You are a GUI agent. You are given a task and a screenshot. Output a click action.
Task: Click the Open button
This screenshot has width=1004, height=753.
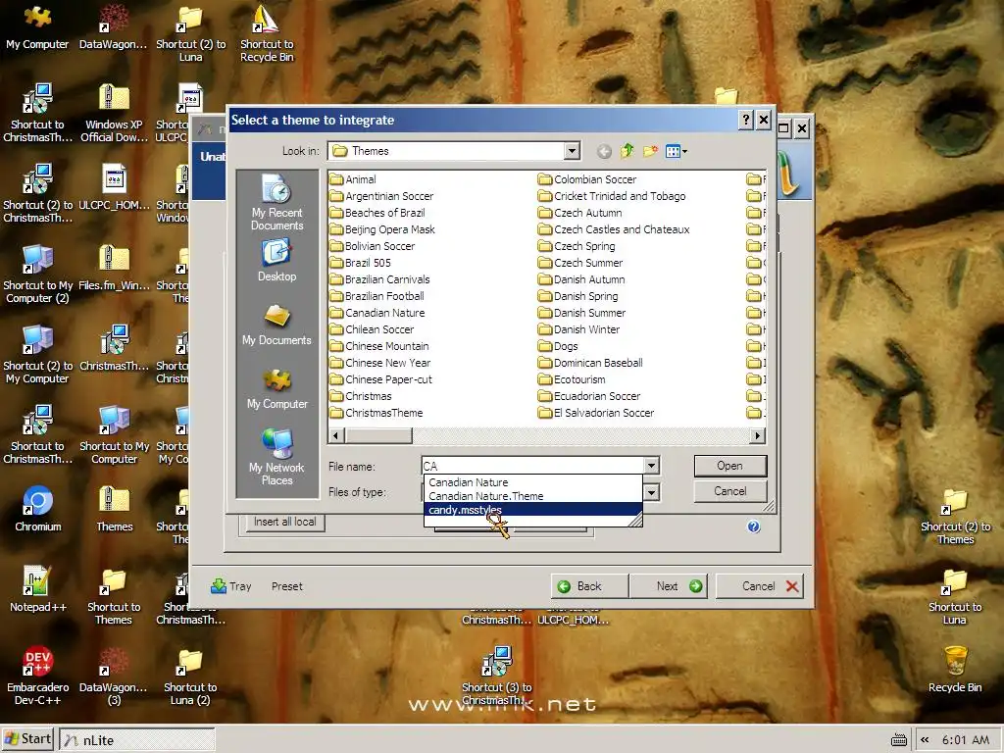(x=729, y=466)
